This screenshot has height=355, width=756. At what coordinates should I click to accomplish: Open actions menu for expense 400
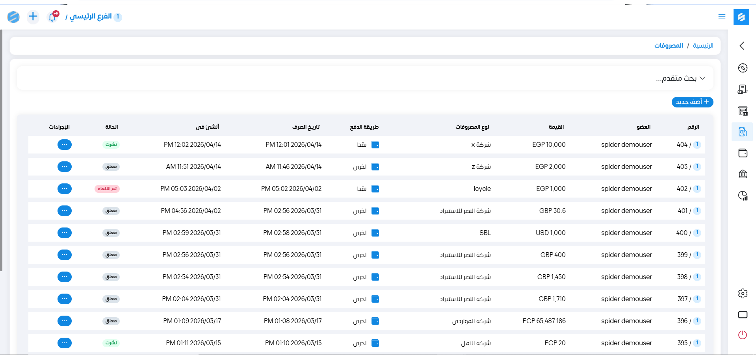(x=65, y=233)
